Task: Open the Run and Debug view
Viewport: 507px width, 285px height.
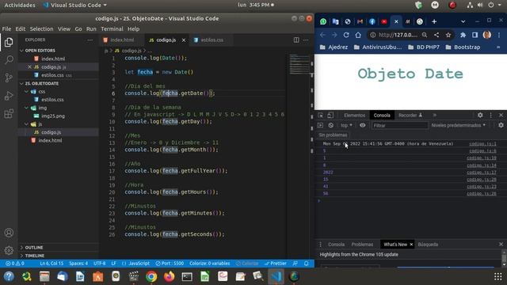Action: point(9,96)
